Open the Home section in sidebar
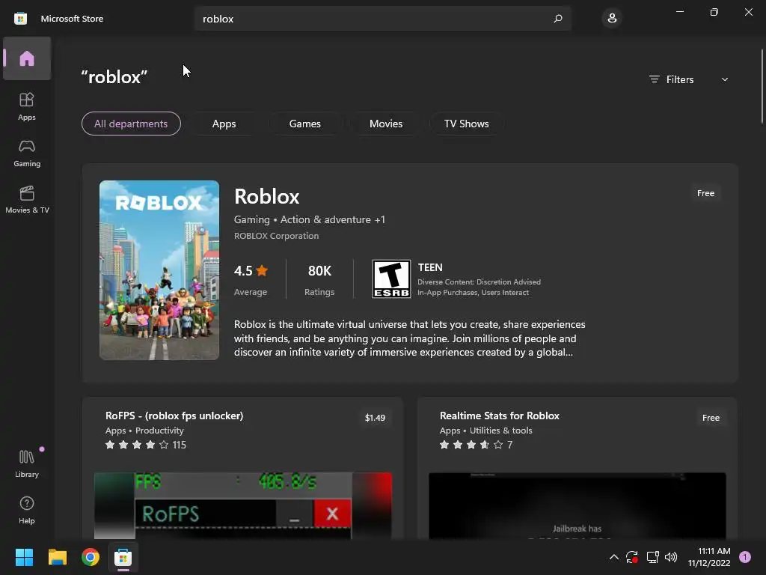This screenshot has height=575, width=766. point(27,58)
